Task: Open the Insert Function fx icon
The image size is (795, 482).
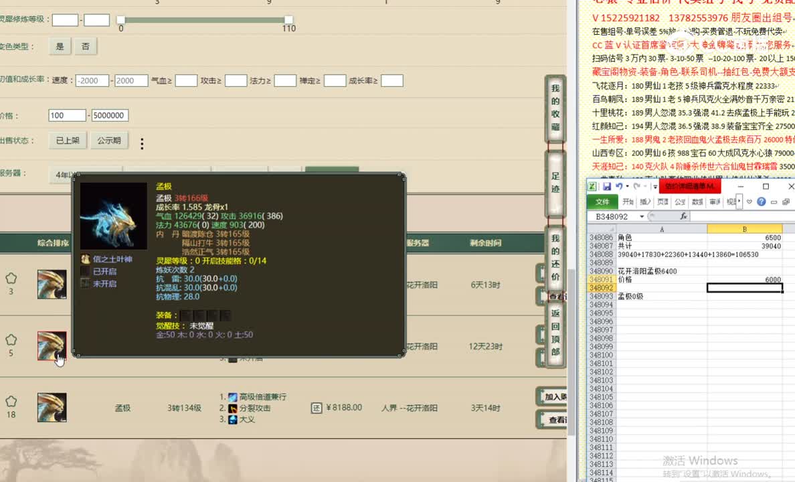Action: tap(682, 216)
